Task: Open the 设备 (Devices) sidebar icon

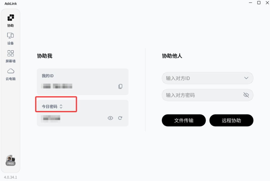Action: tap(10, 38)
